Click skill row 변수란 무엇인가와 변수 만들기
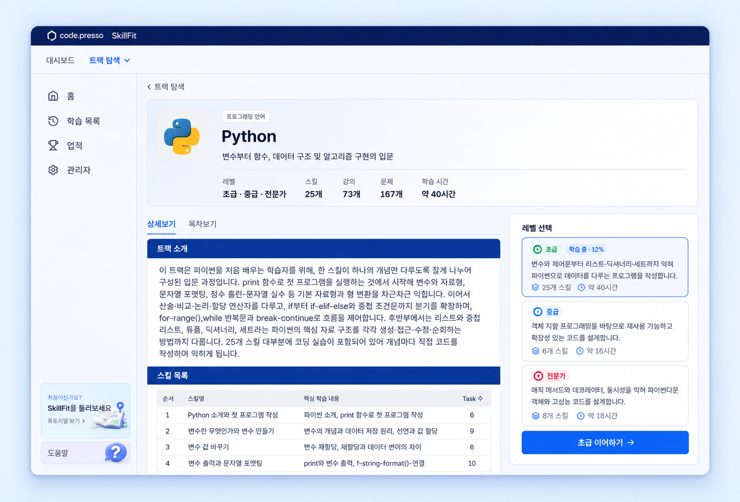Viewport: 740px width, 502px height. click(324, 431)
